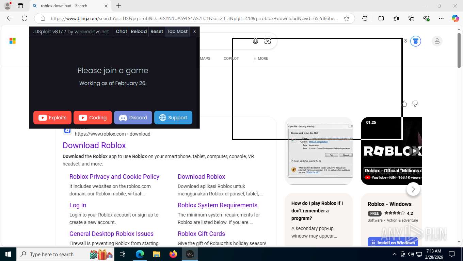The width and height of the screenshot is (463, 261).
Task: Click Reload in JJSploit
Action: coord(139,31)
